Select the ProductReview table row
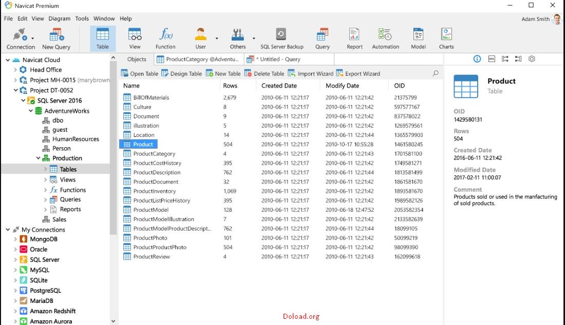The image size is (565, 325). tap(281, 256)
